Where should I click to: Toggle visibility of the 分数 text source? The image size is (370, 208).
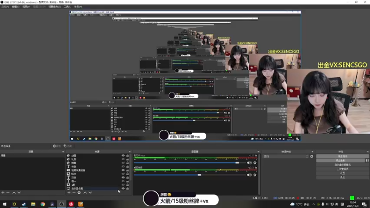(123, 166)
